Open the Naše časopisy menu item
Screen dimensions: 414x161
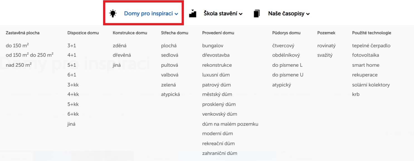click(286, 13)
